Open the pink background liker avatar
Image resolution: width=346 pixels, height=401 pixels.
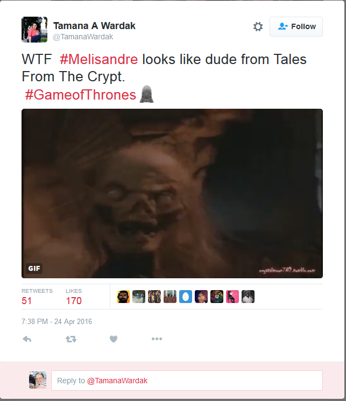[x=232, y=297]
